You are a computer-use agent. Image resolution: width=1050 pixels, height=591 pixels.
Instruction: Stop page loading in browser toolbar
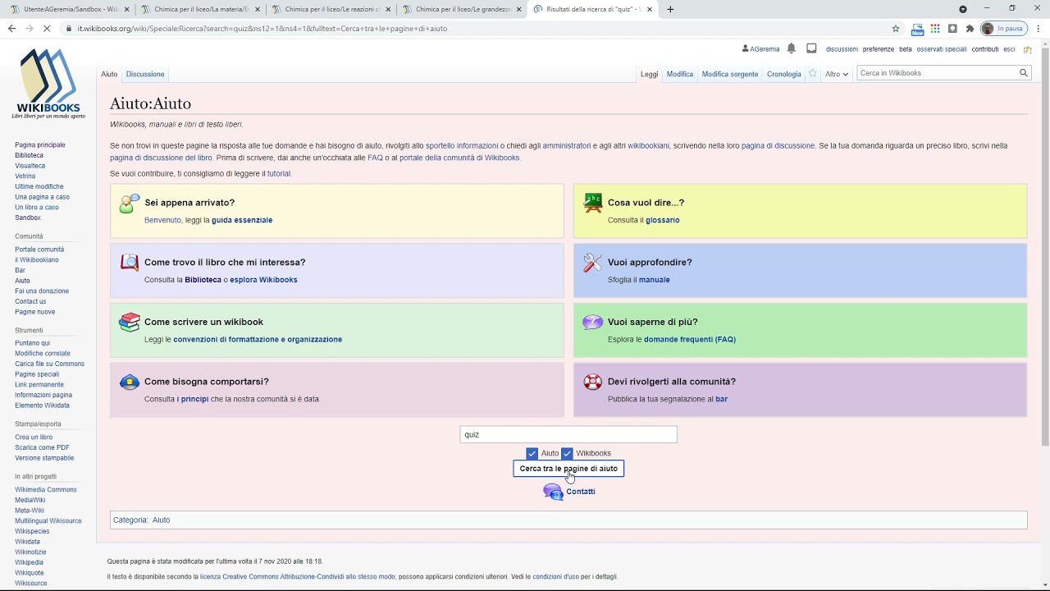coord(47,28)
